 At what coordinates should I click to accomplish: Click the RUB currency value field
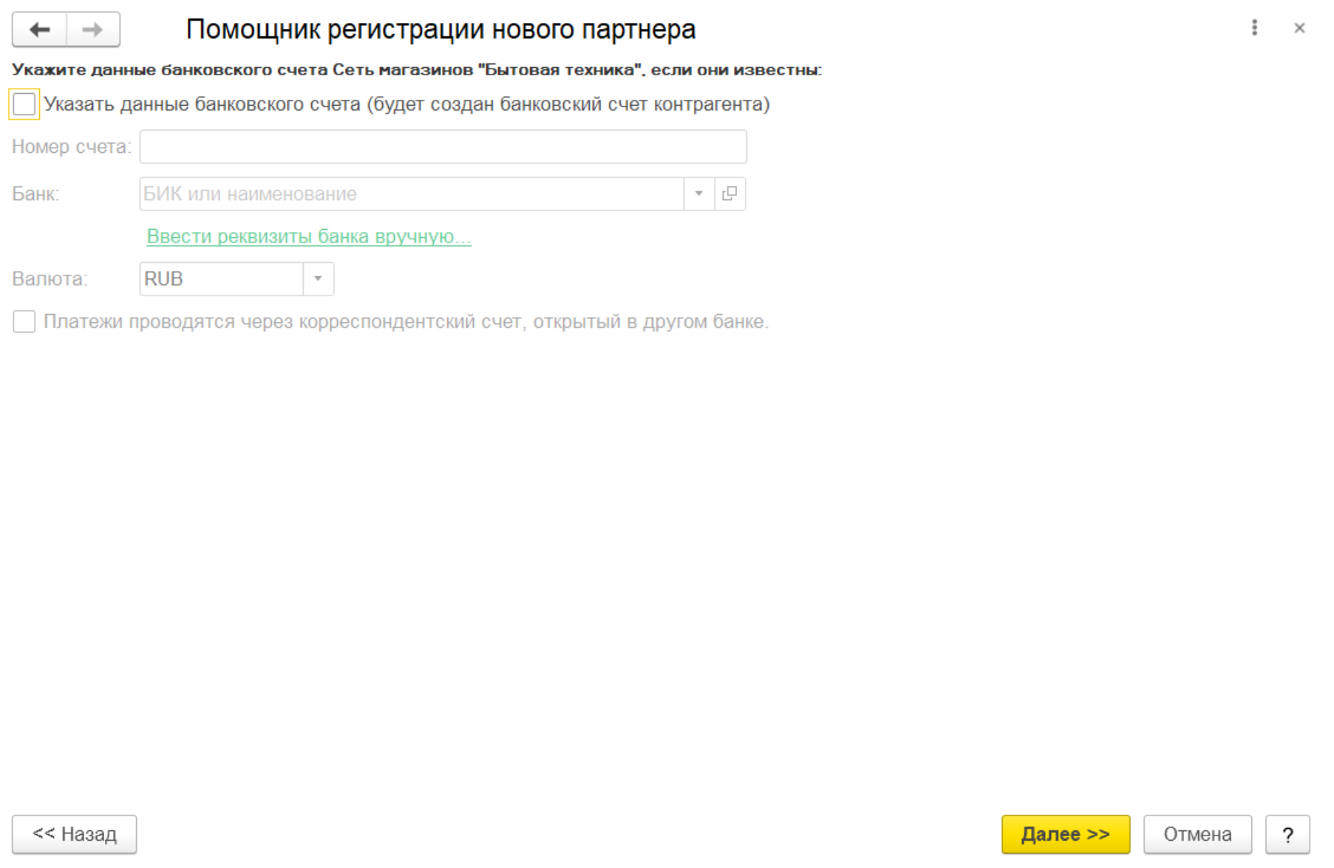222,278
